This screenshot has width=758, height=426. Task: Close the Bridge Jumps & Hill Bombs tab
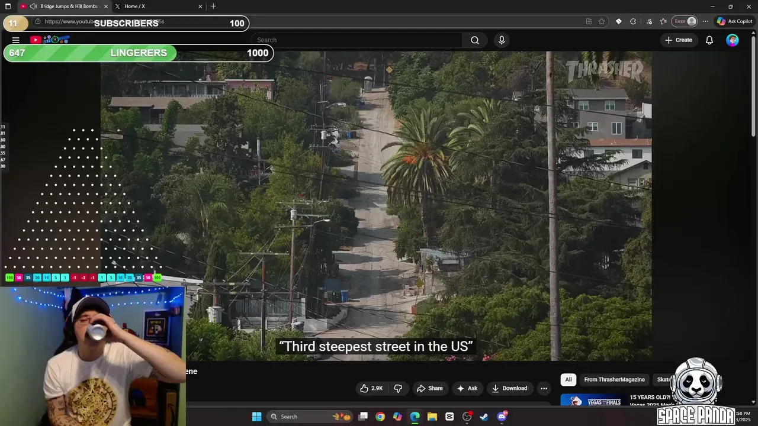tap(106, 7)
